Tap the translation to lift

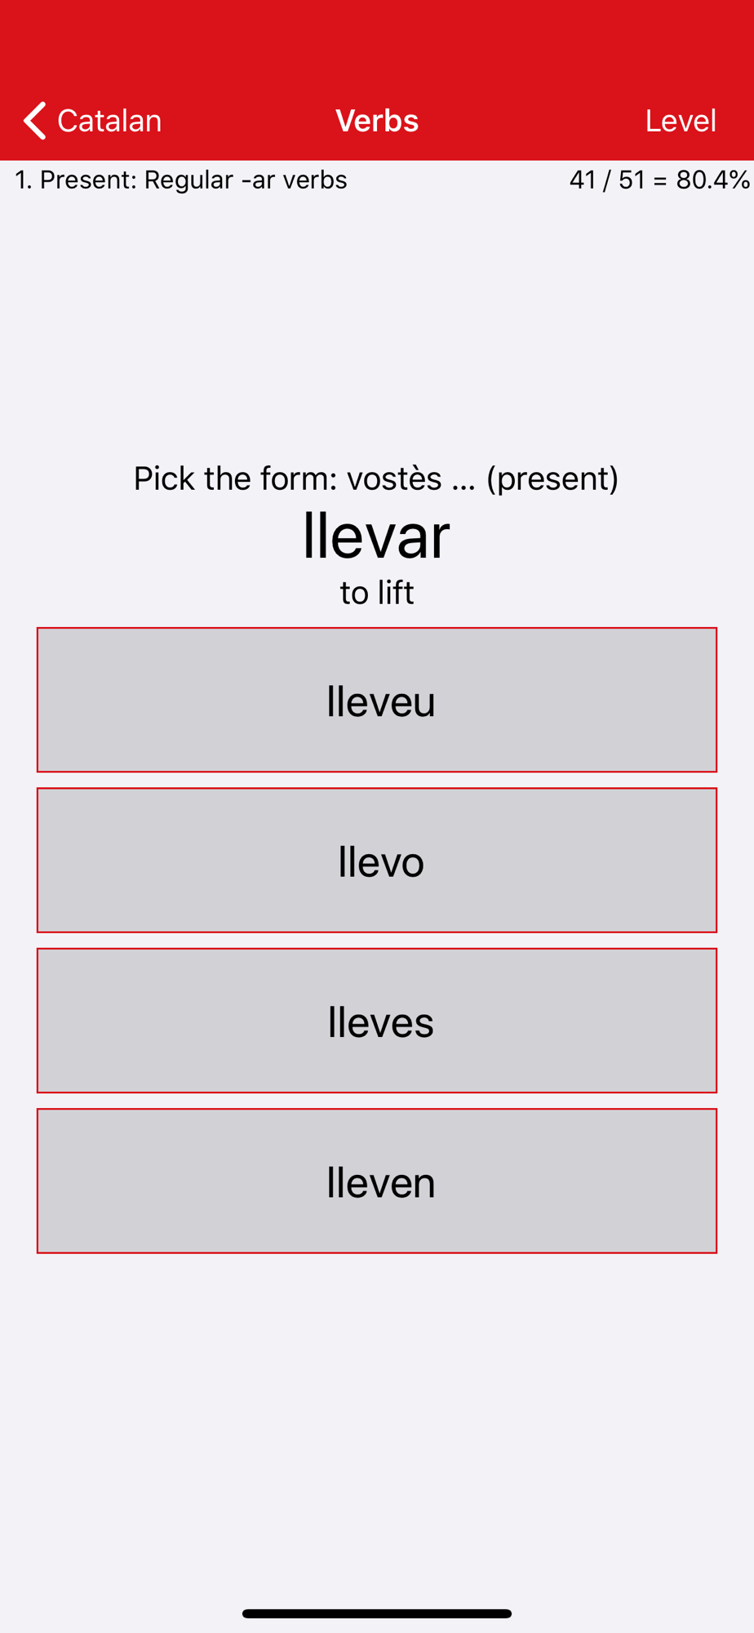[377, 593]
